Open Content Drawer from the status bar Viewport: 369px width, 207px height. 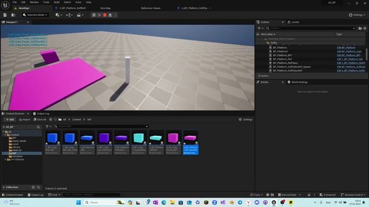point(13,195)
